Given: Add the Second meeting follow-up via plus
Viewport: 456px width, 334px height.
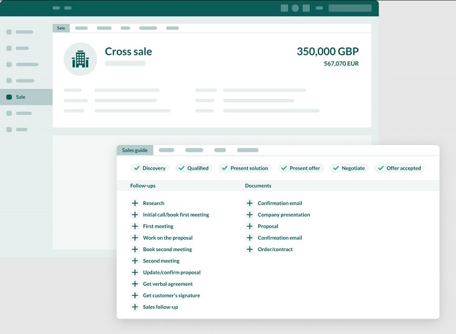Looking at the screenshot, I should (135, 261).
